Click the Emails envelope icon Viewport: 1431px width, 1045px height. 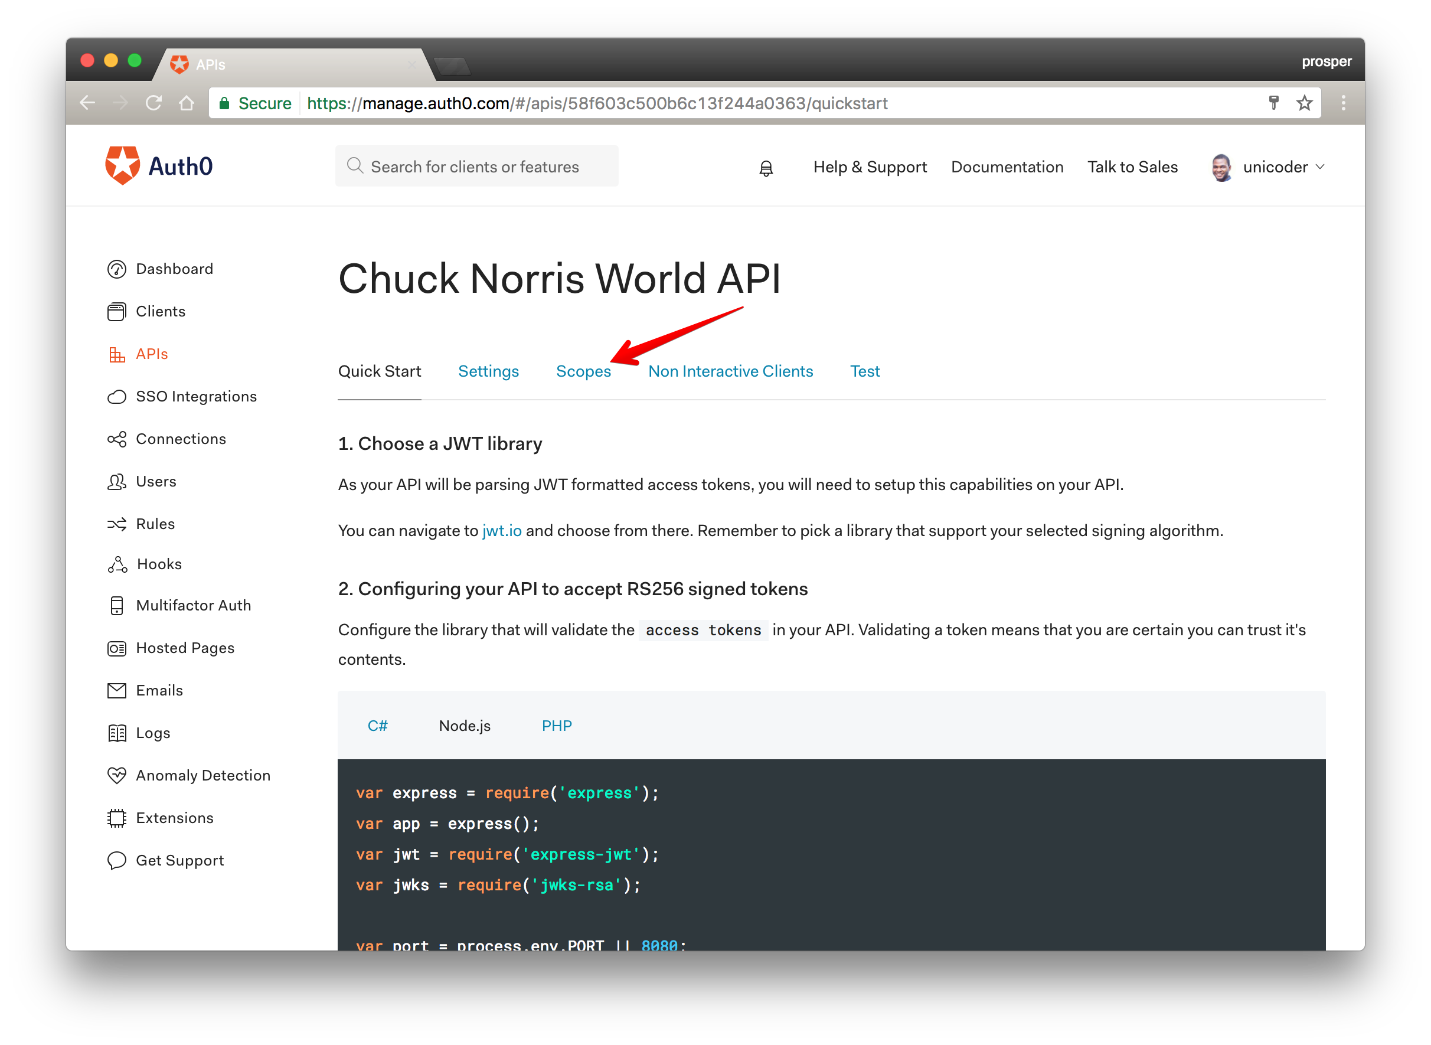tap(117, 690)
